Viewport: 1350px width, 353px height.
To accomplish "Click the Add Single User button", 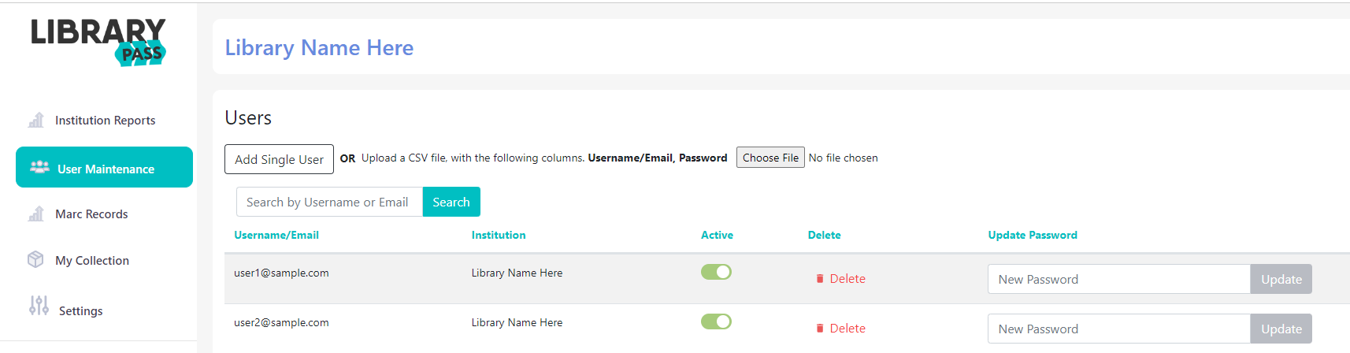I will point(279,159).
